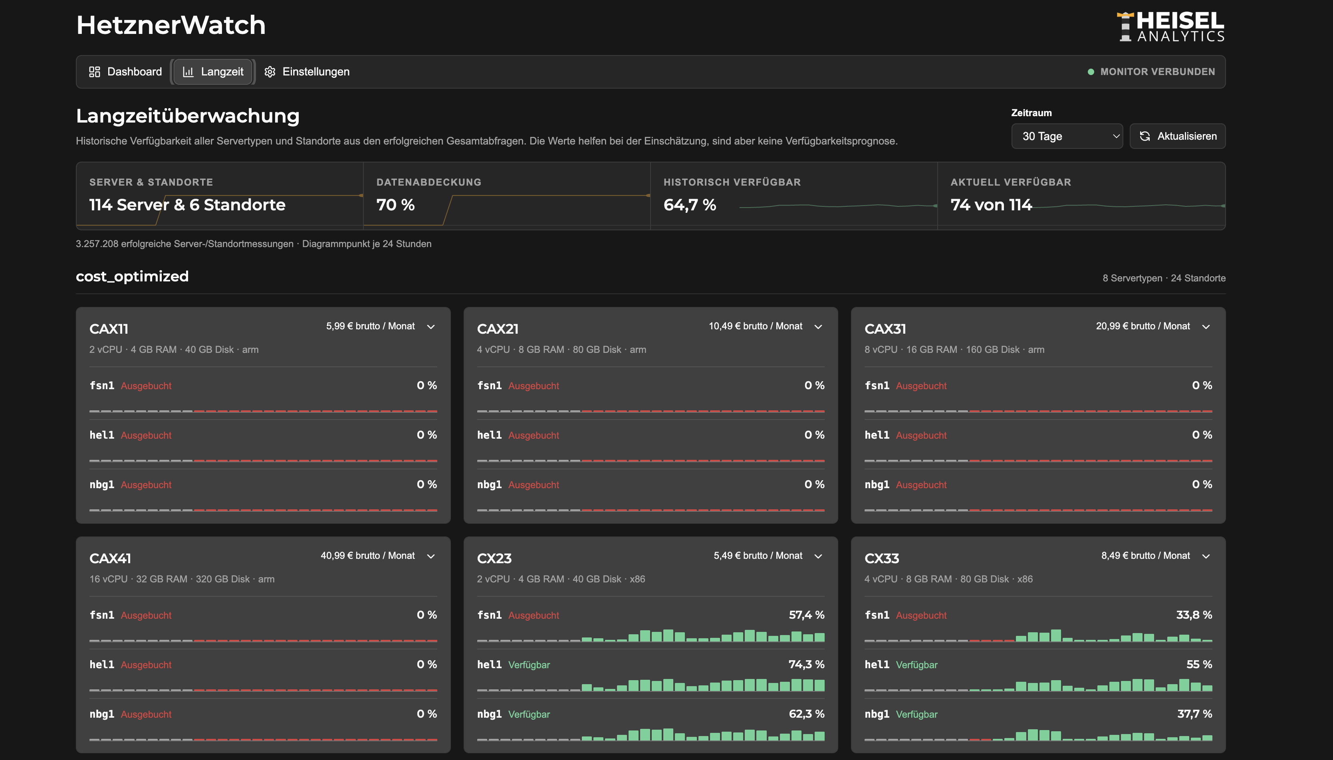Click the CAX11 card title
The image size is (1333, 760).
(109, 329)
